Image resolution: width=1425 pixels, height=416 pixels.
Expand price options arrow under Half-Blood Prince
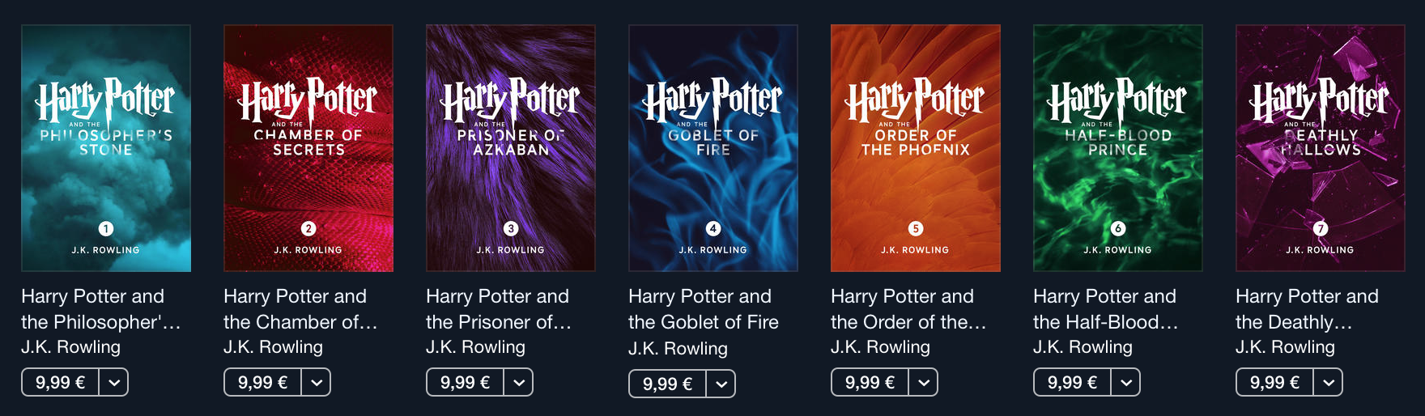coord(1126,382)
